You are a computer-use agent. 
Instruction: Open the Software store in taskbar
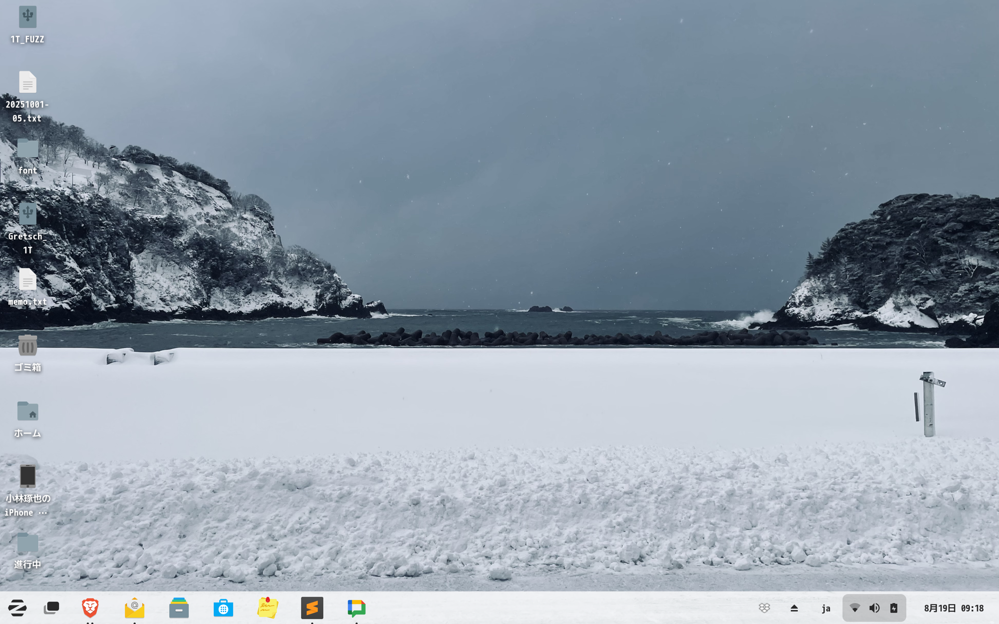point(223,608)
